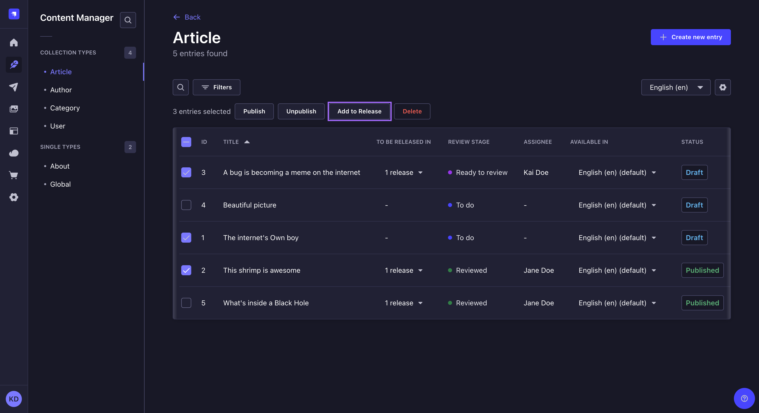Click the Add to Release button
759x413 pixels.
359,111
